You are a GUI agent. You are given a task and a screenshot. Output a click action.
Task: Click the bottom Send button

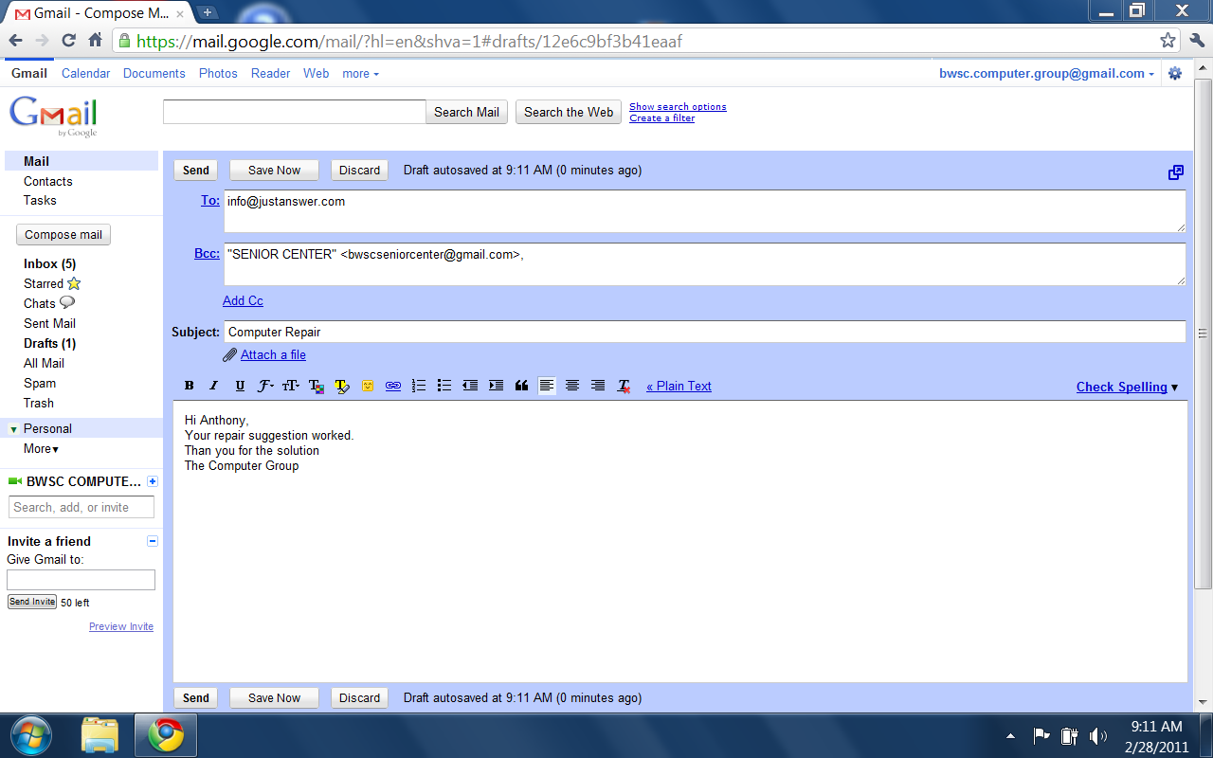coord(196,698)
